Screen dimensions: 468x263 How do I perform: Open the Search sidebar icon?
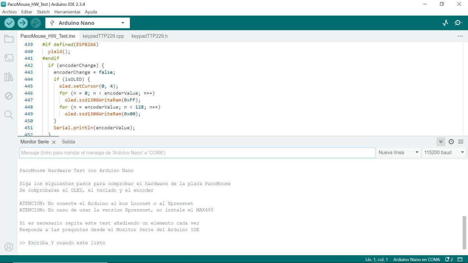[x=9, y=115]
